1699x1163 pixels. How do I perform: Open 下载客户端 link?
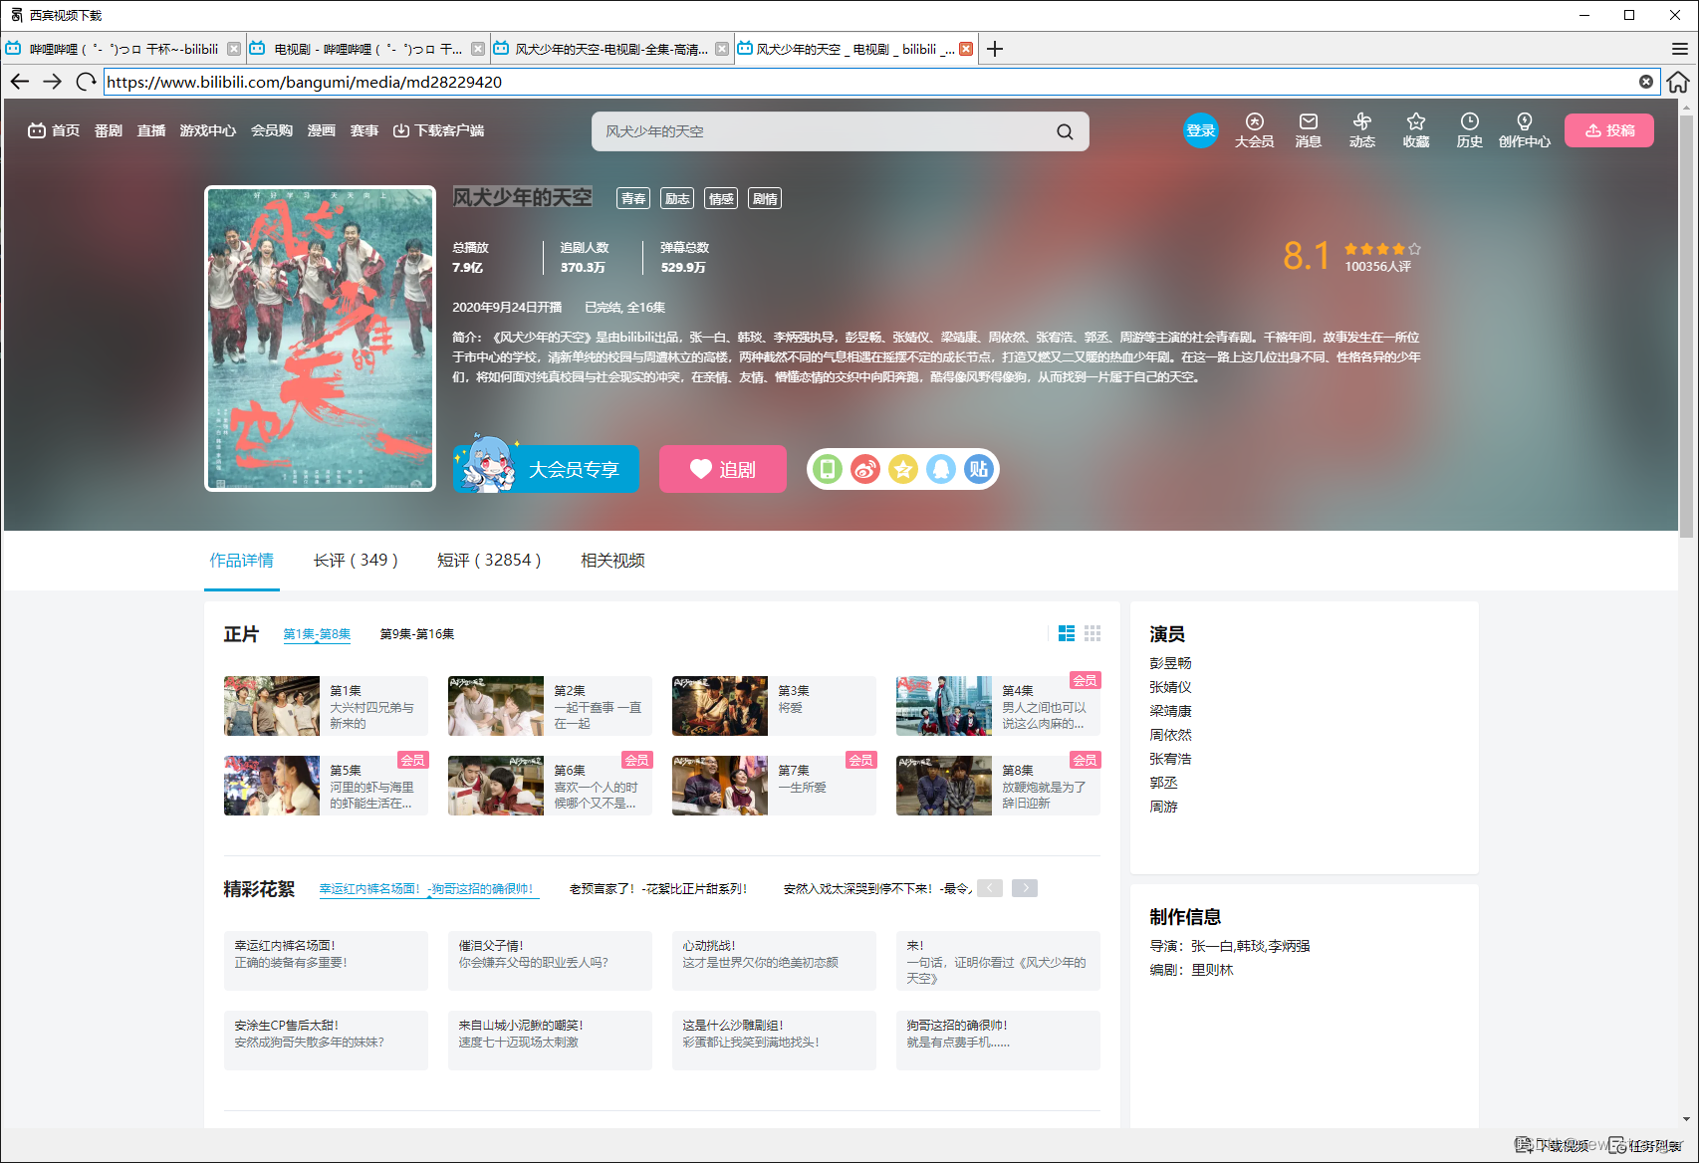click(x=438, y=130)
